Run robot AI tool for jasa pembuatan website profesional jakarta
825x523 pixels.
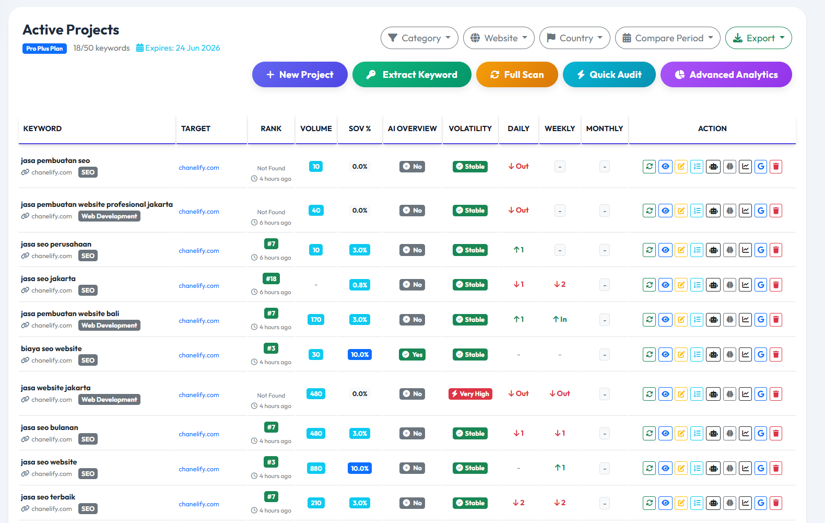click(713, 211)
